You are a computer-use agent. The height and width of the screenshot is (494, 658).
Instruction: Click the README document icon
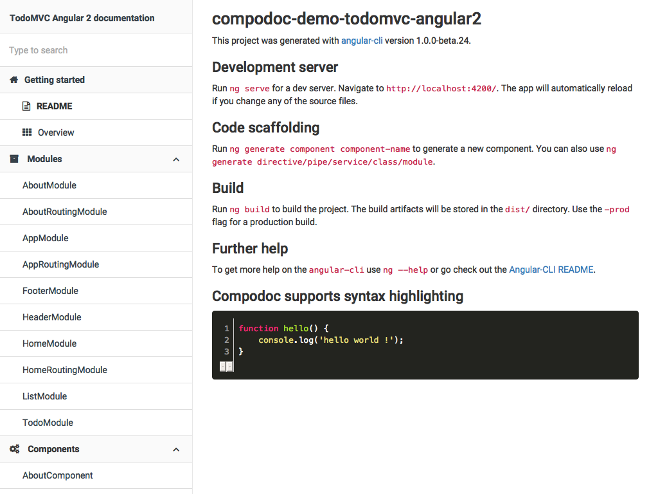tap(26, 106)
